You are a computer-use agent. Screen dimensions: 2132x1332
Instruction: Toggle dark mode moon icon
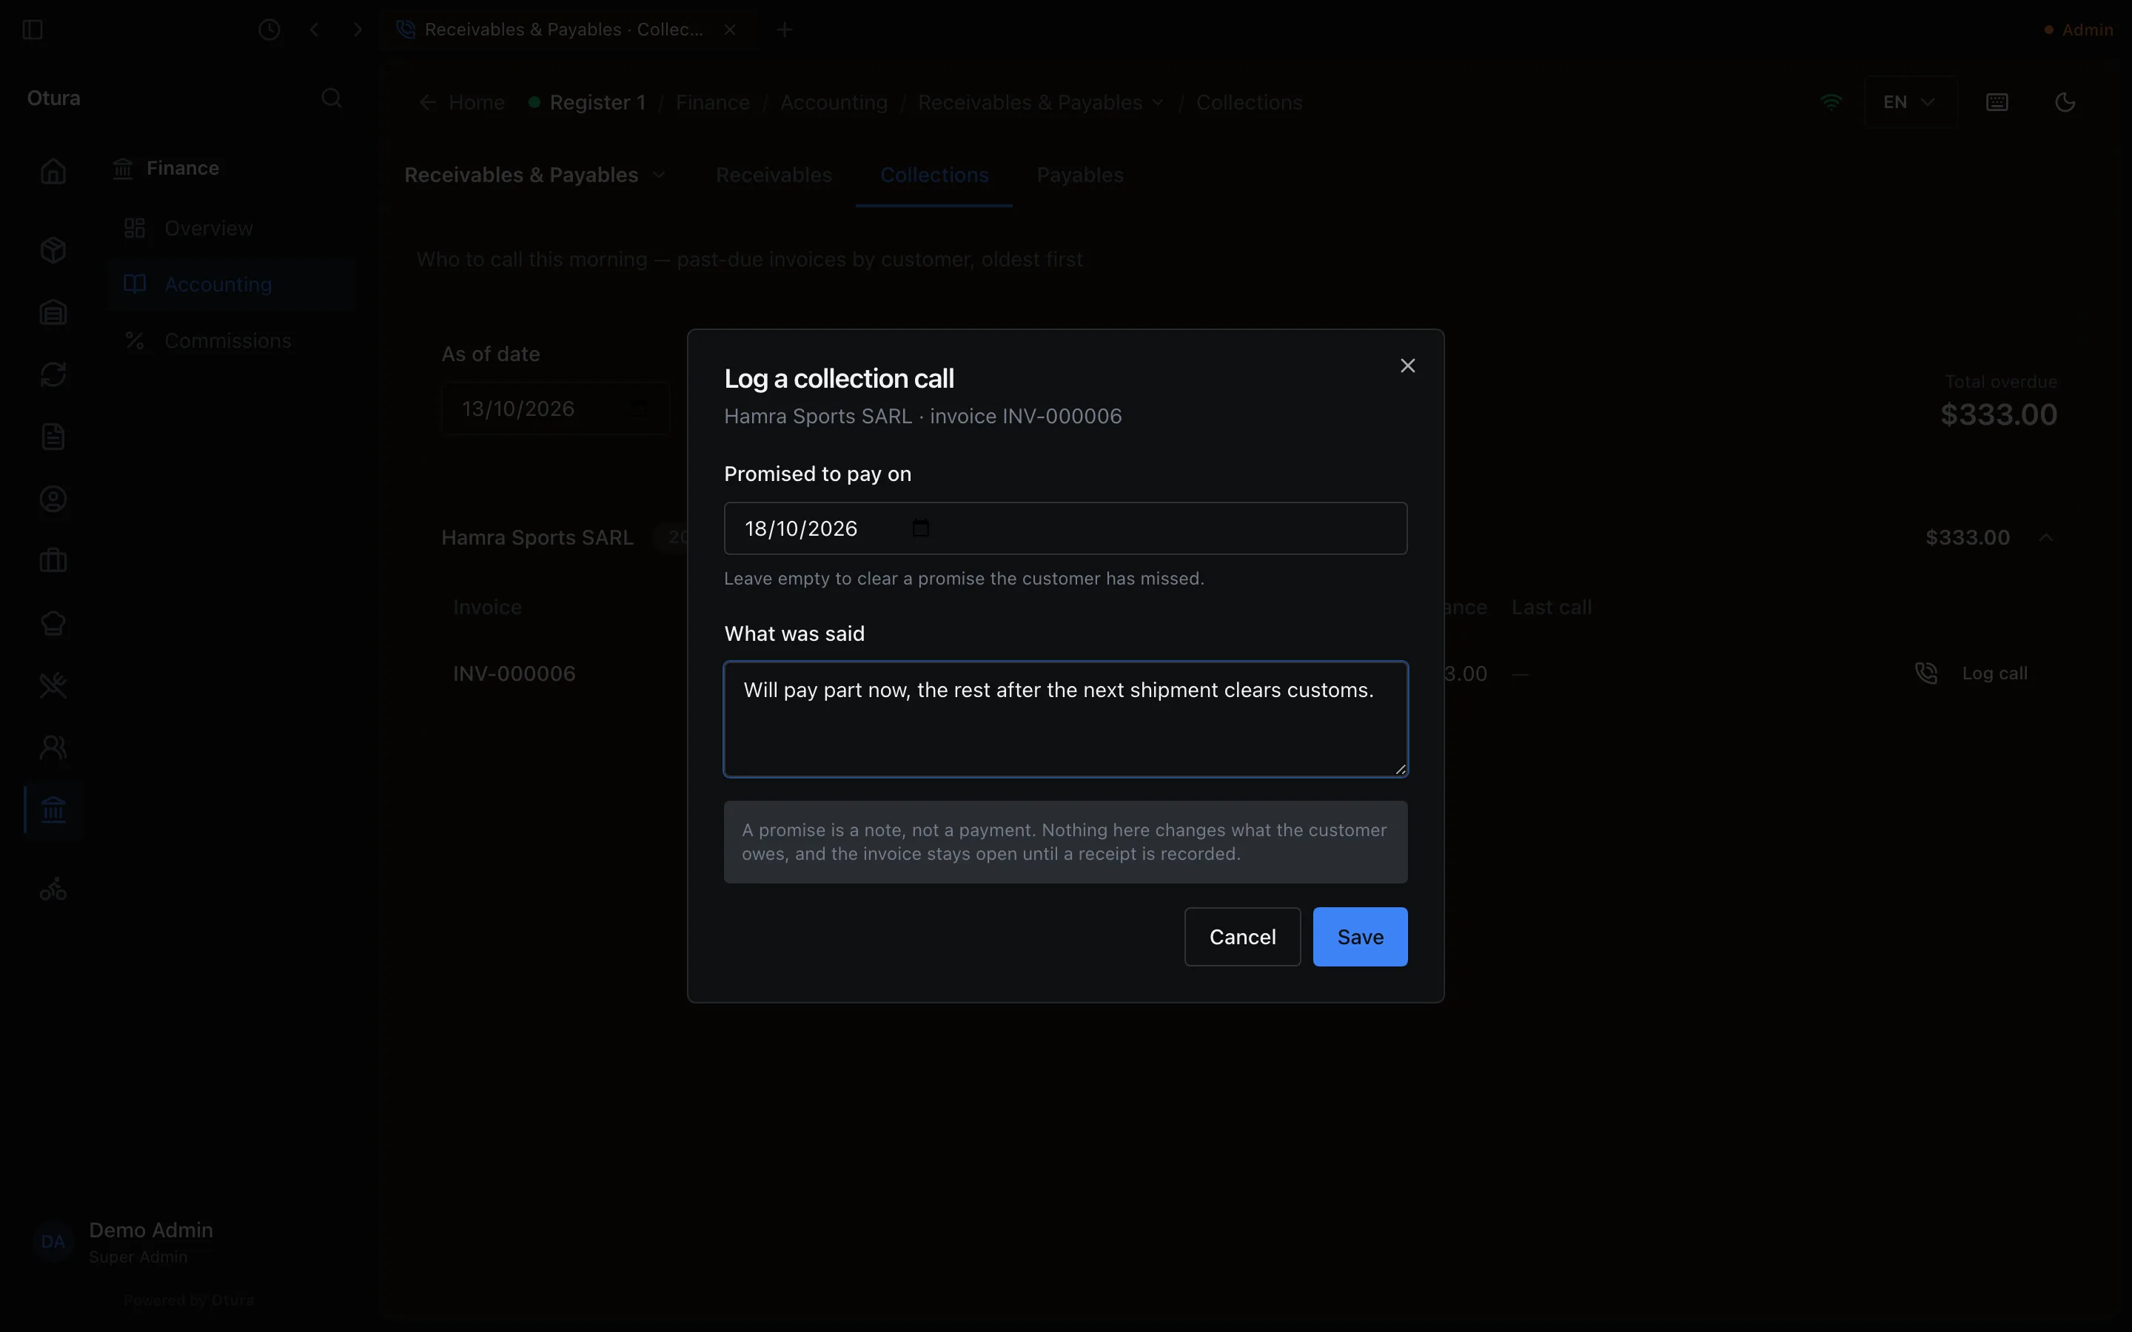[x=2064, y=102]
